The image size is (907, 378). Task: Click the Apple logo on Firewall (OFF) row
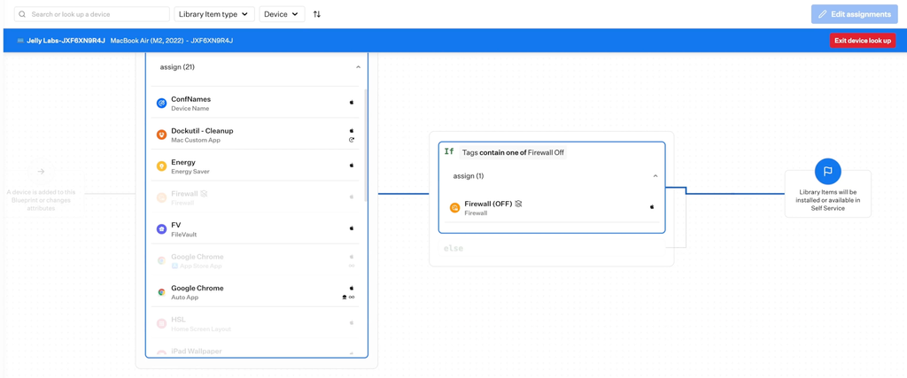[x=652, y=207]
